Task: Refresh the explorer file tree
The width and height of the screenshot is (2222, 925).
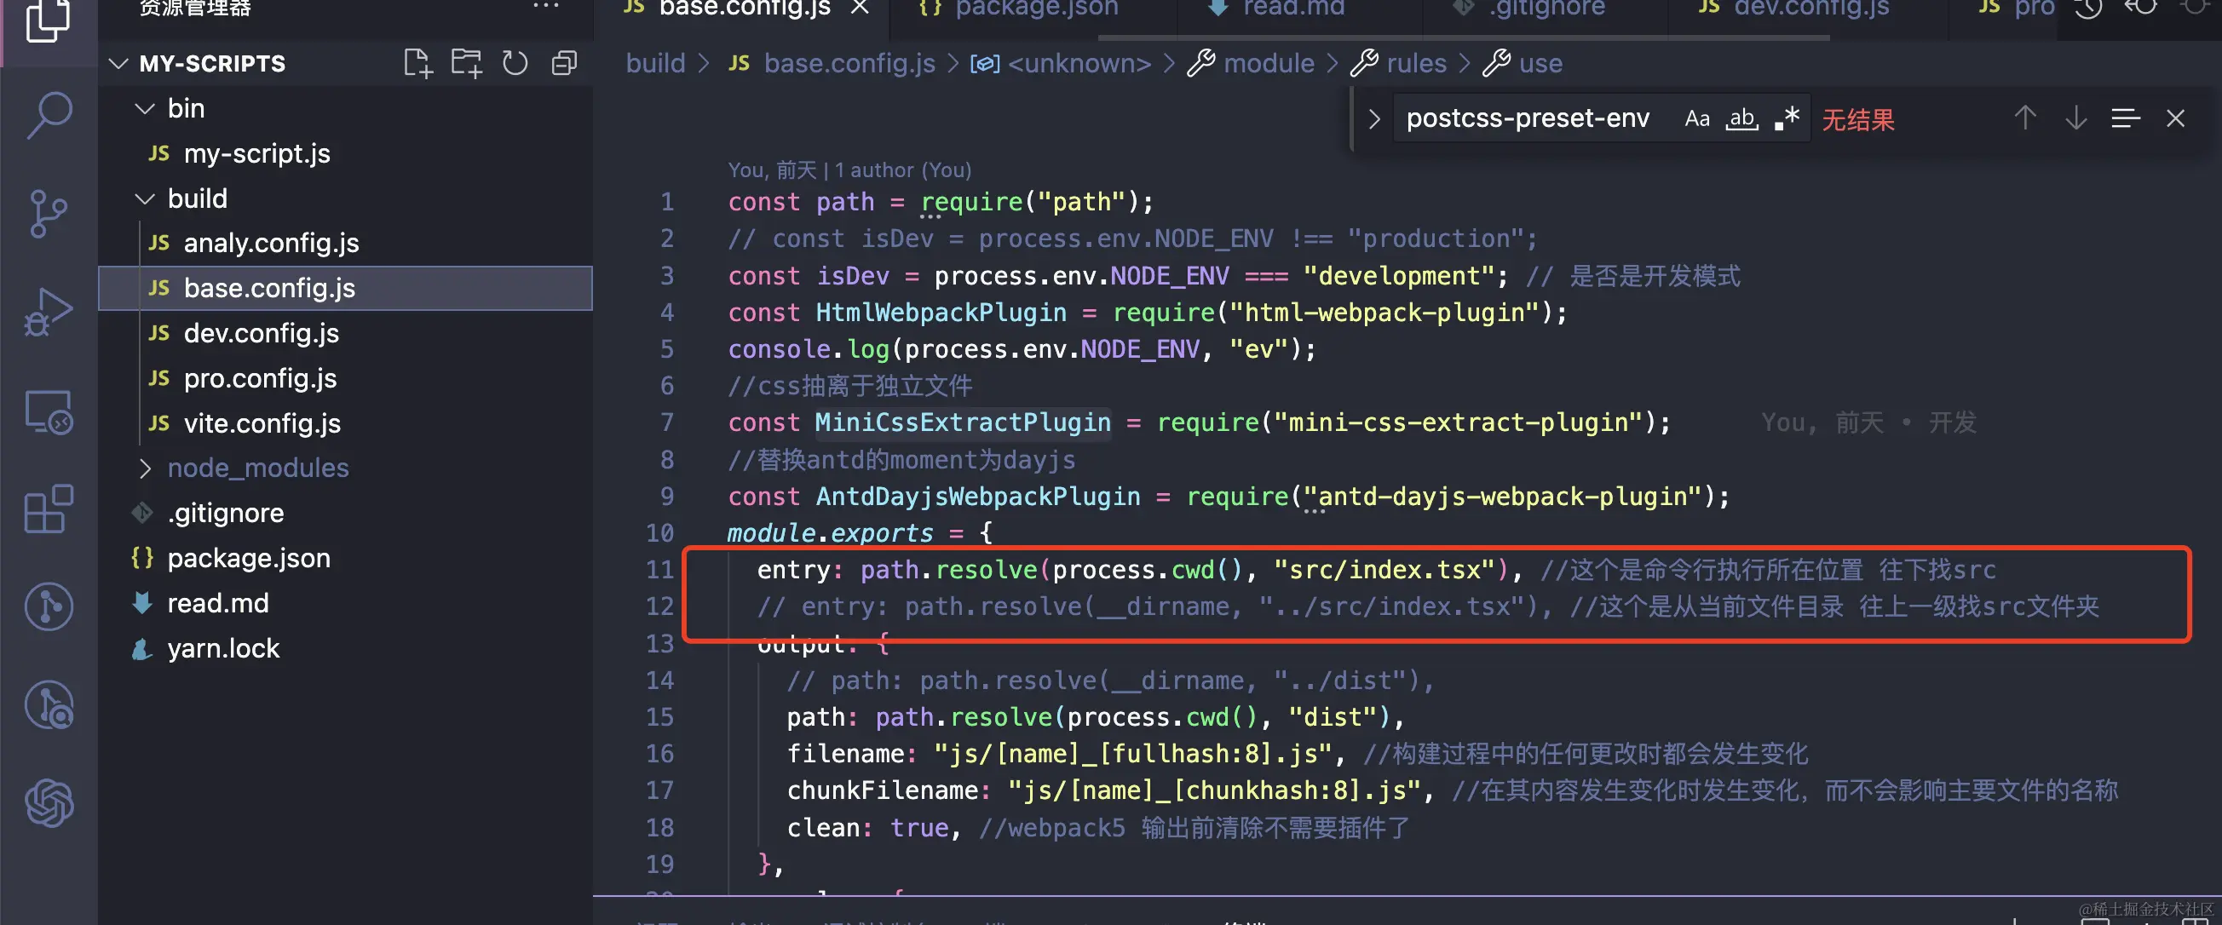Action: [515, 64]
